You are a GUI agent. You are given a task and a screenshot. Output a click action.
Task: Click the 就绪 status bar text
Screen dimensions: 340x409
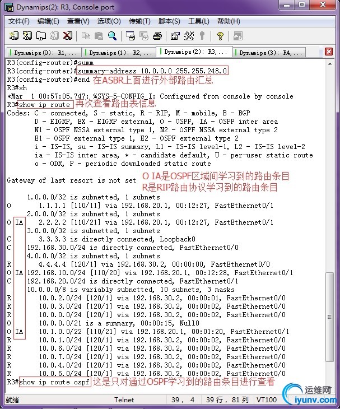click(12, 399)
